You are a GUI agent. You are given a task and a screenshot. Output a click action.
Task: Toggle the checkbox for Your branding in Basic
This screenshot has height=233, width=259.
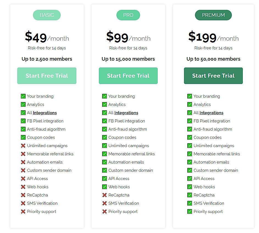pos(23,96)
